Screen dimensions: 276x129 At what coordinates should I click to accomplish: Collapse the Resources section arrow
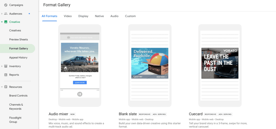(x=2, y=87)
